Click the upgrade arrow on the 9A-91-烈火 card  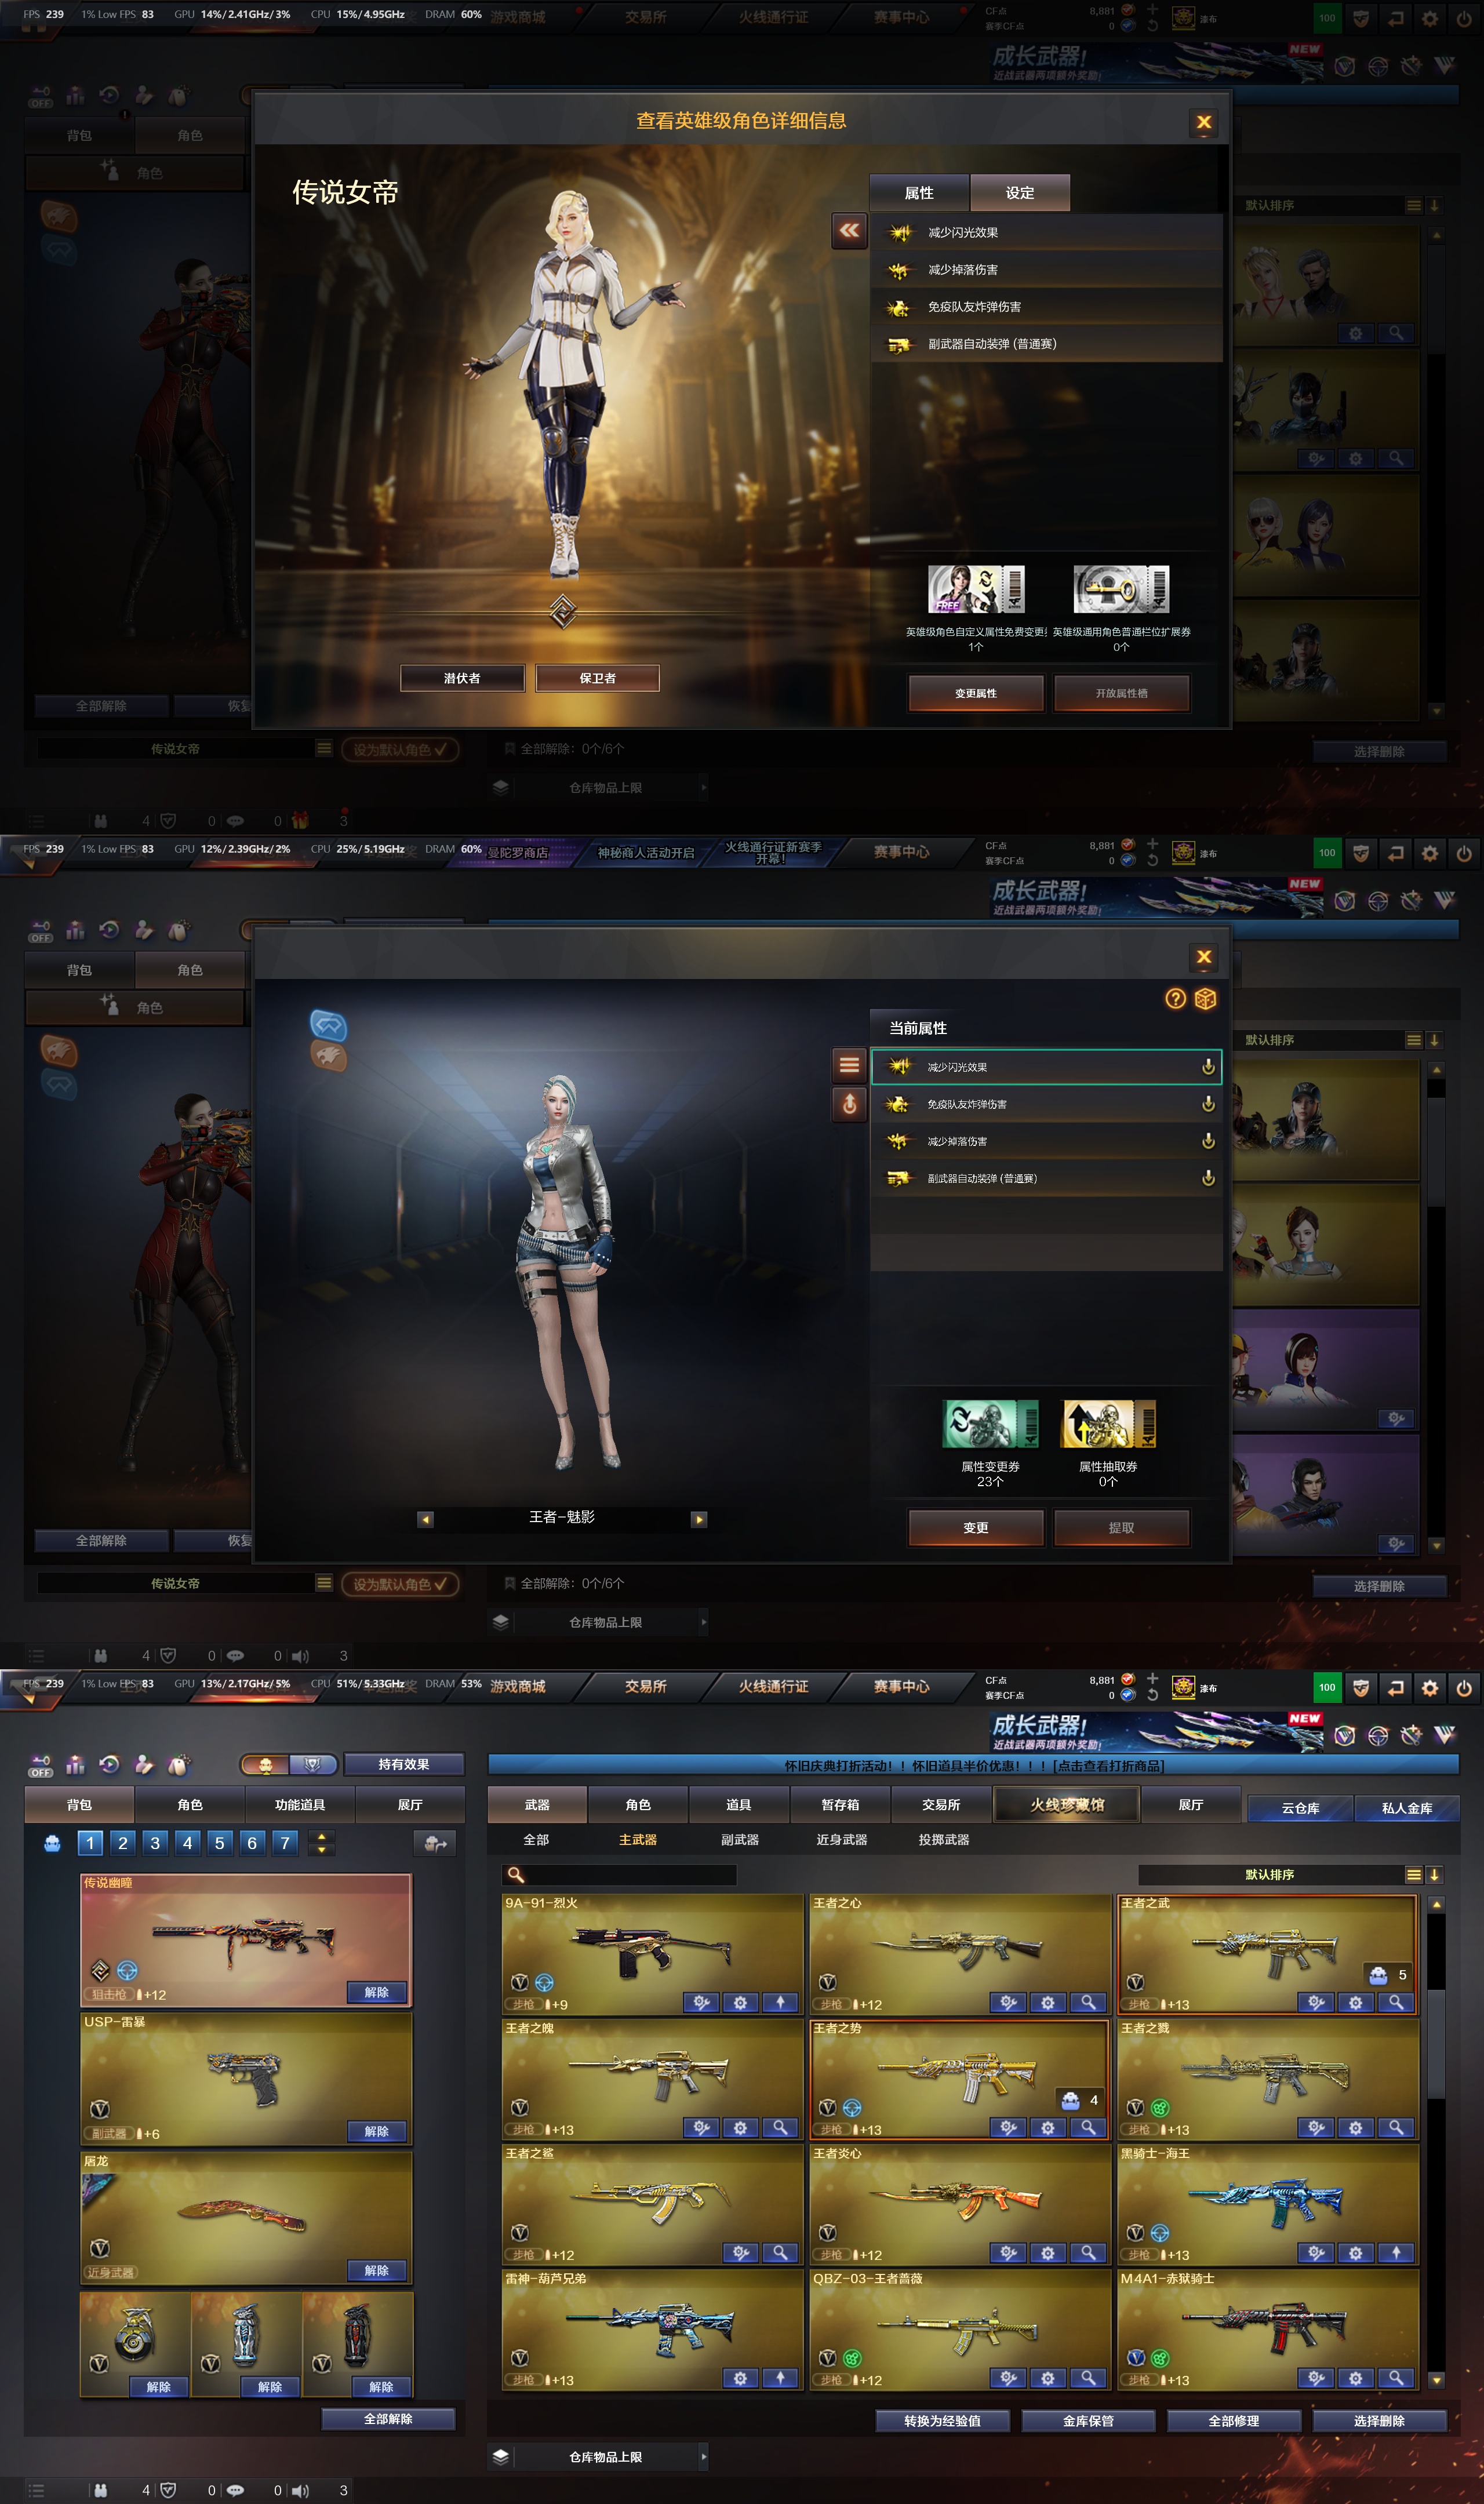pyautogui.click(x=780, y=2002)
